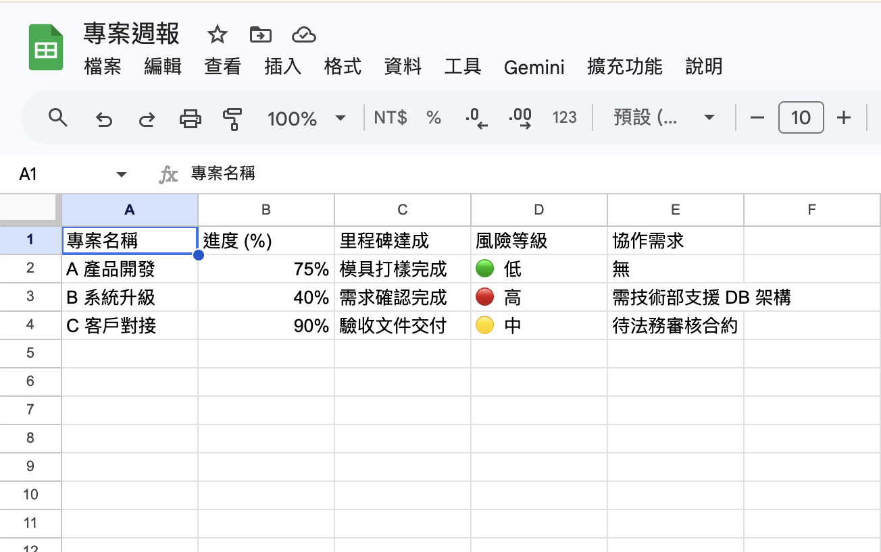Open the cell name box dropdown
This screenshot has height=552, width=881.
[x=122, y=173]
